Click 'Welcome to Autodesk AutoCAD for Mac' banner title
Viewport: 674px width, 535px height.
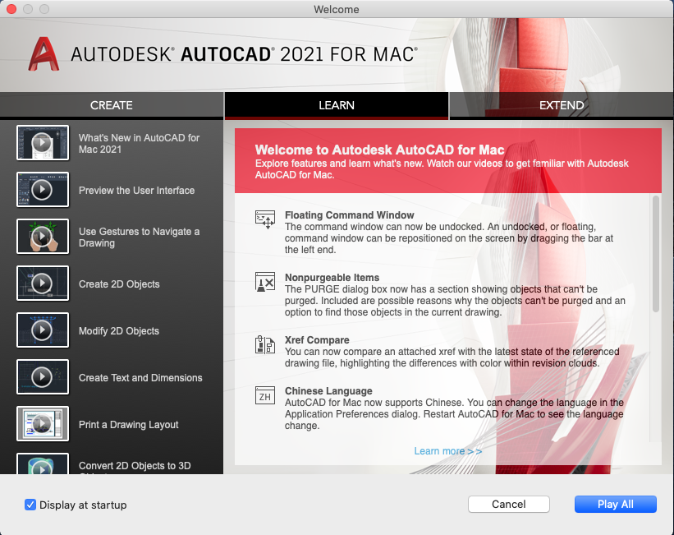(379, 150)
